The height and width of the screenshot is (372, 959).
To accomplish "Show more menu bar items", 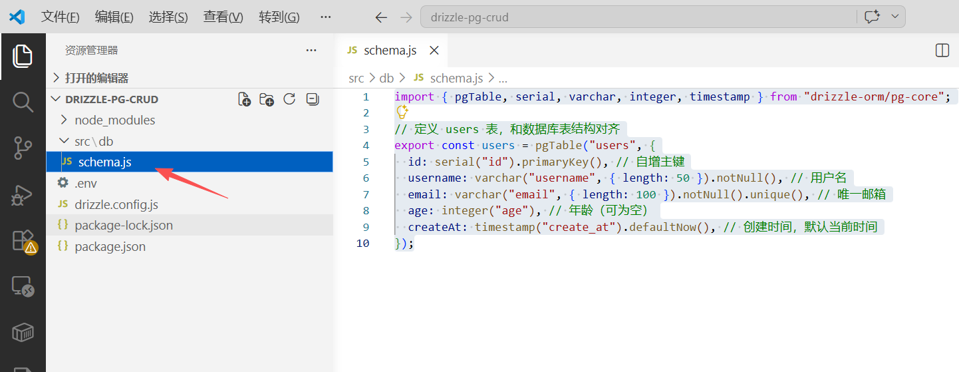I will pyautogui.click(x=325, y=17).
